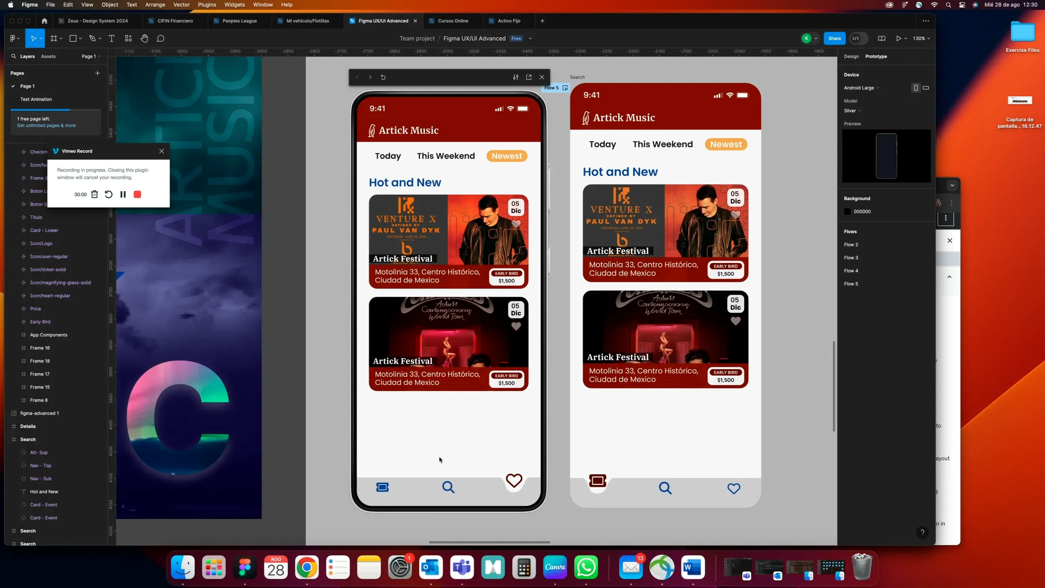Open Dev Mode with the code icon
Viewport: 1045px width, 588px height.
tap(857, 38)
